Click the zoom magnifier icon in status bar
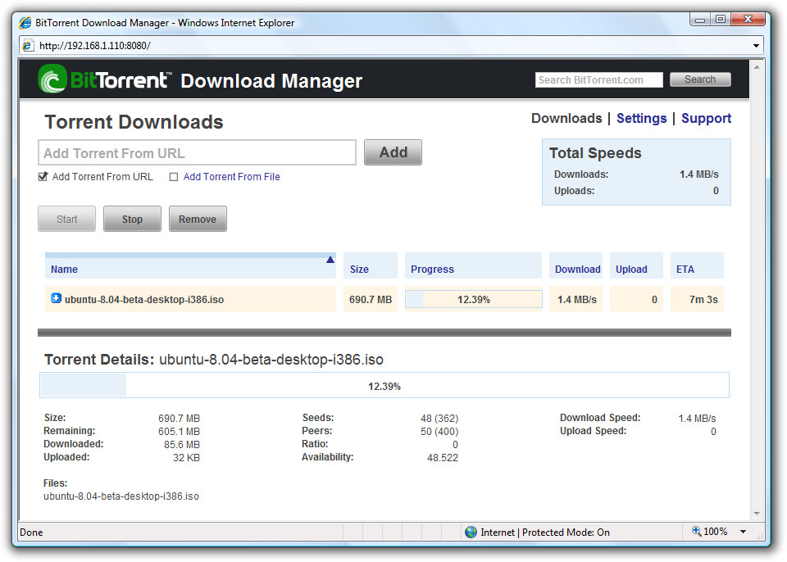 coord(696,531)
